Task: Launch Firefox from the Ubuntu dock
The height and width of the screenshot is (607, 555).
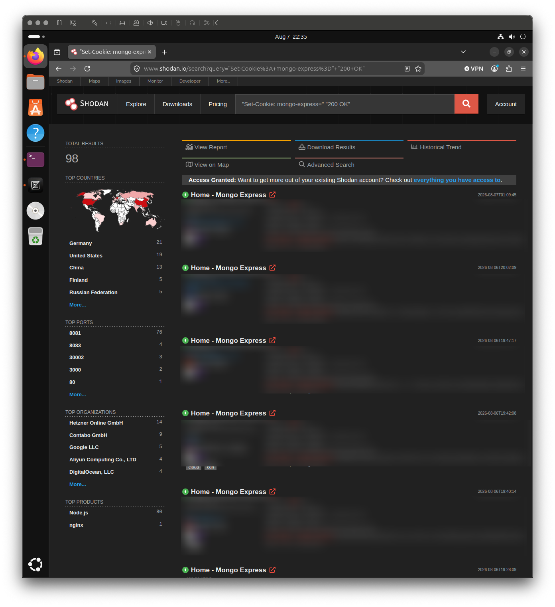Action: pos(35,56)
